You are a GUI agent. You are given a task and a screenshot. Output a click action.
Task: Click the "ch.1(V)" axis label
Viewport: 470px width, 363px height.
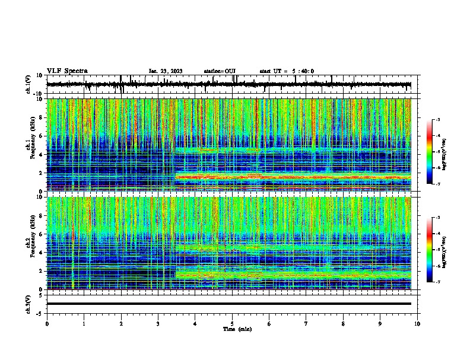coord(28,84)
